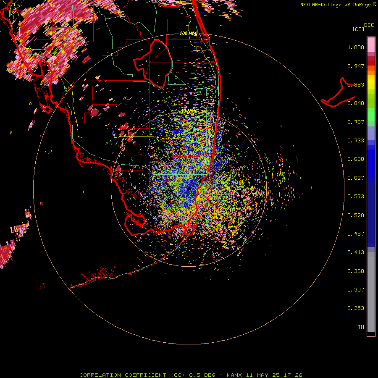
Task: Pick the bright green swatch on color bar
Action: pyautogui.click(x=371, y=115)
